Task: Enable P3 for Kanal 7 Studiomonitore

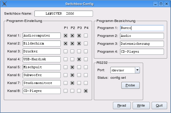Action: click(x=79, y=83)
